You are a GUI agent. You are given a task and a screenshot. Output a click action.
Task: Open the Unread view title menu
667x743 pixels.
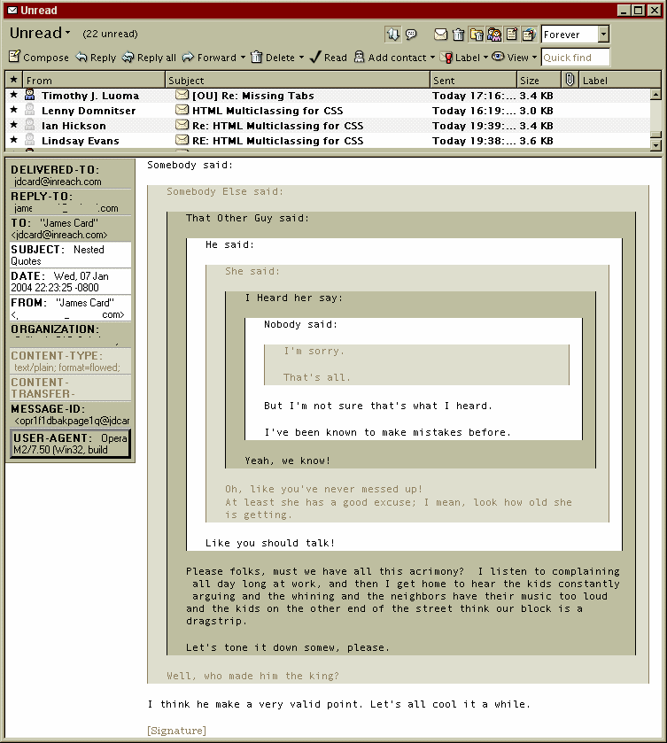pyautogui.click(x=40, y=34)
